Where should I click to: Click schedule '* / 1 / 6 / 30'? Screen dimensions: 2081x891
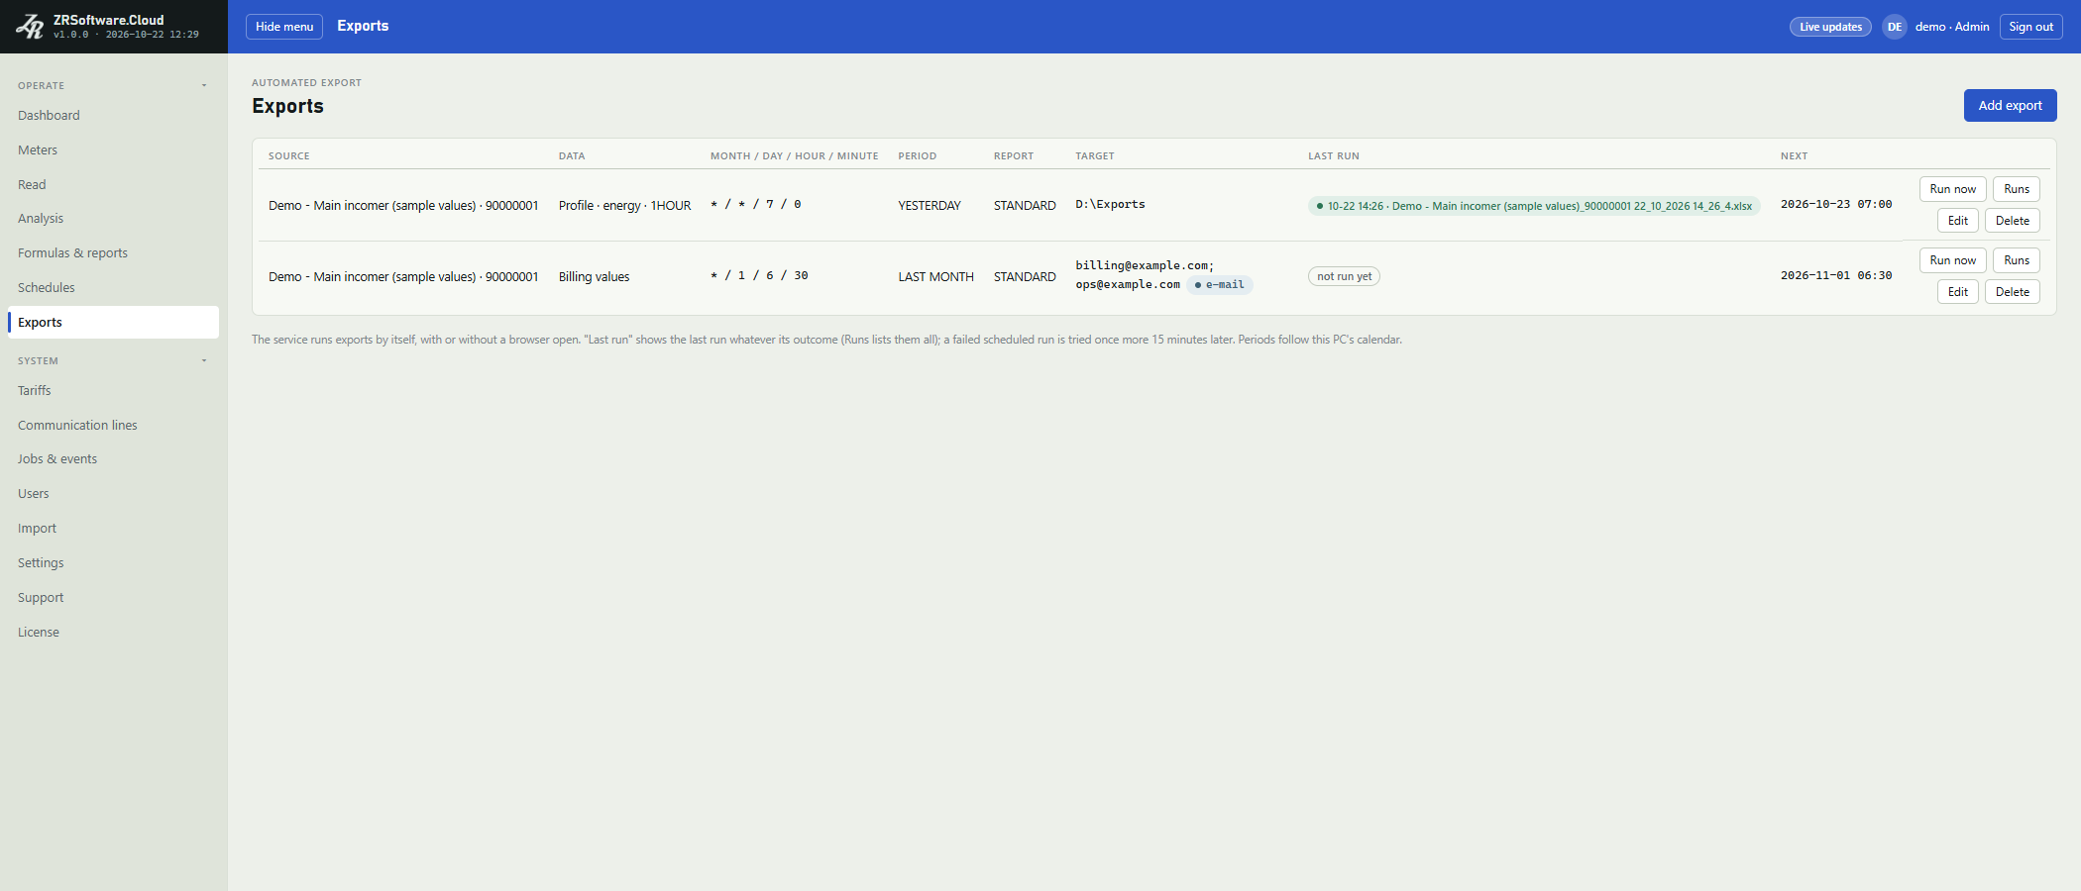[759, 276]
